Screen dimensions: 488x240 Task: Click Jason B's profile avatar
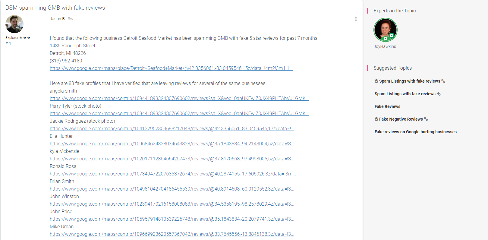tap(14, 24)
